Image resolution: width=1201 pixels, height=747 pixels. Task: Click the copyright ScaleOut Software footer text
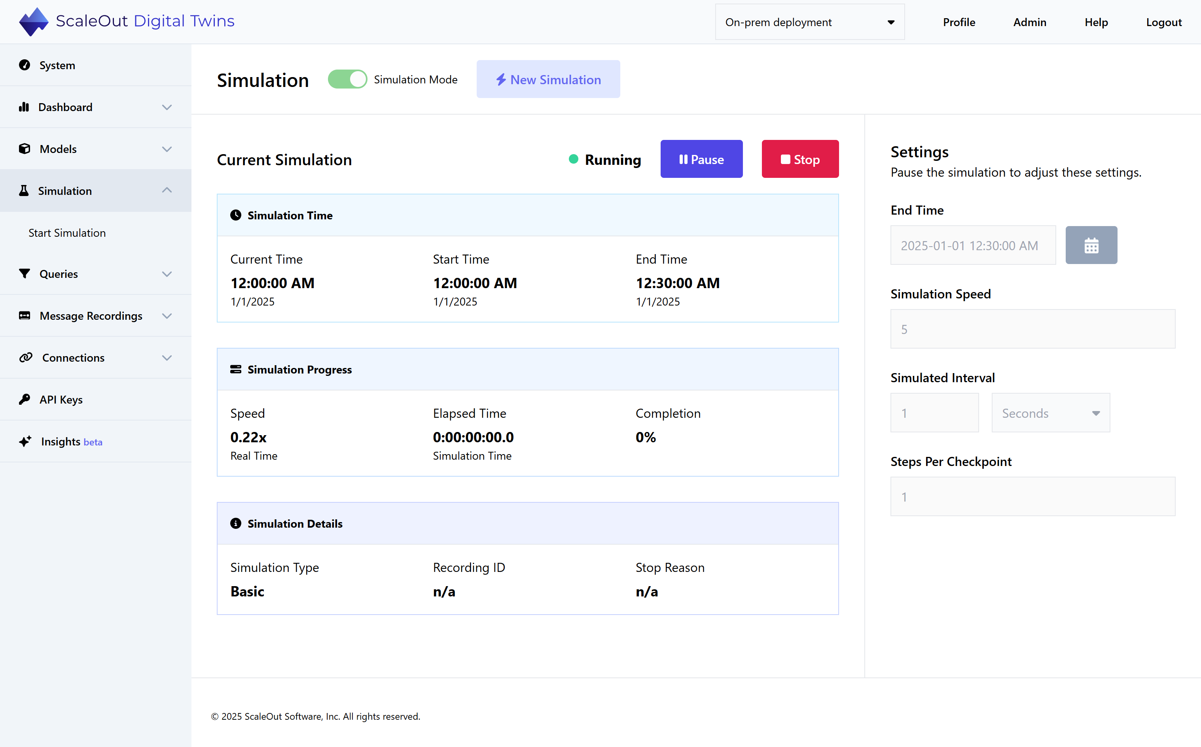315,716
